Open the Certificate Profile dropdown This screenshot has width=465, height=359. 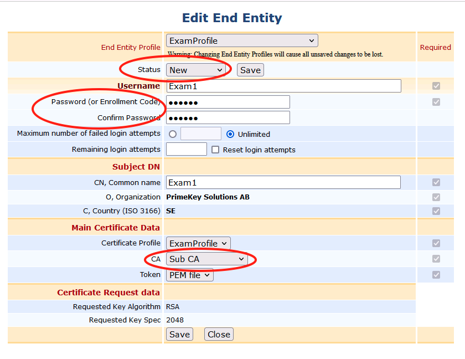pyautogui.click(x=198, y=243)
